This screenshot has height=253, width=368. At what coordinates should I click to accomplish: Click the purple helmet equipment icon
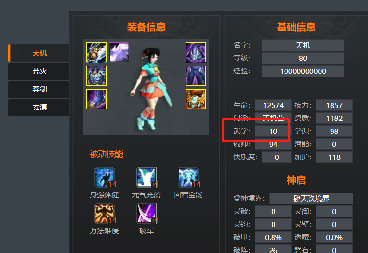pos(196,52)
